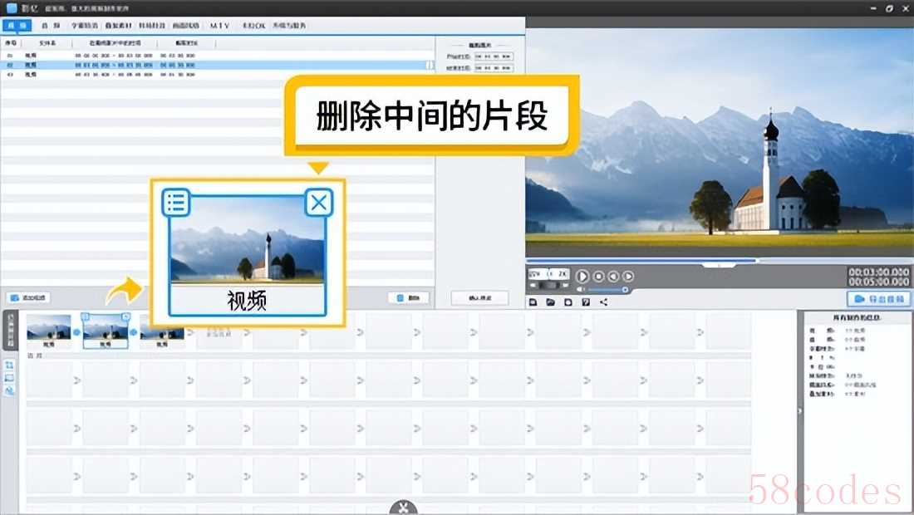Click the open folder icon below the player
The height and width of the screenshot is (515, 914).
pos(550,302)
